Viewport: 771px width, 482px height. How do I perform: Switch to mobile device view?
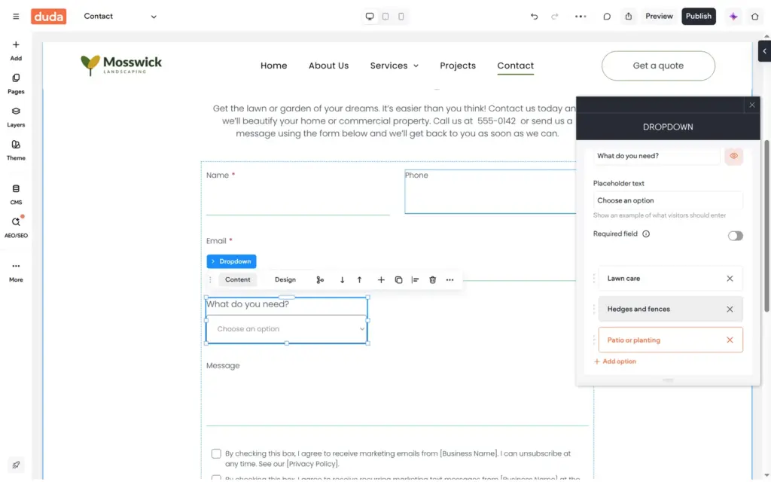tap(401, 17)
